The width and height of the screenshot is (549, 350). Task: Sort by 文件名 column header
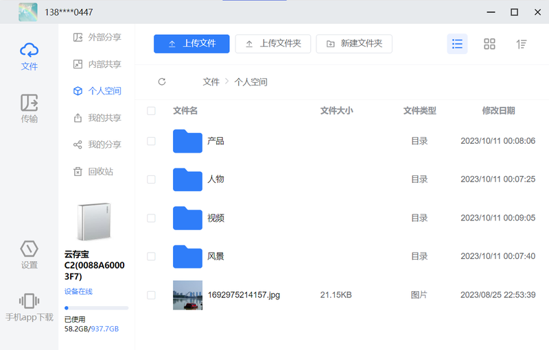click(185, 111)
